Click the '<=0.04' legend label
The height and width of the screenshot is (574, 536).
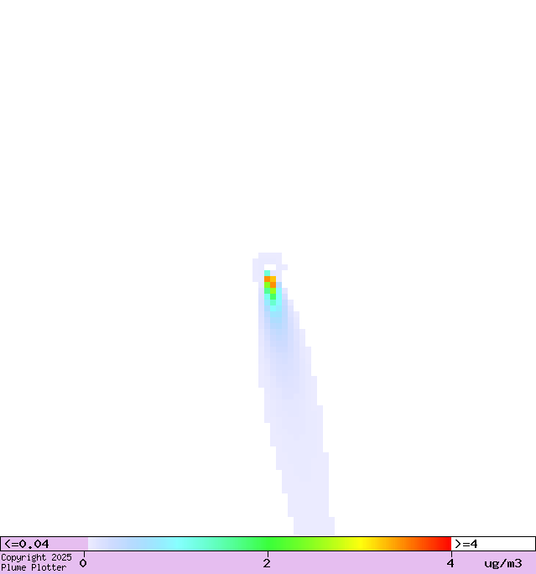(26, 544)
